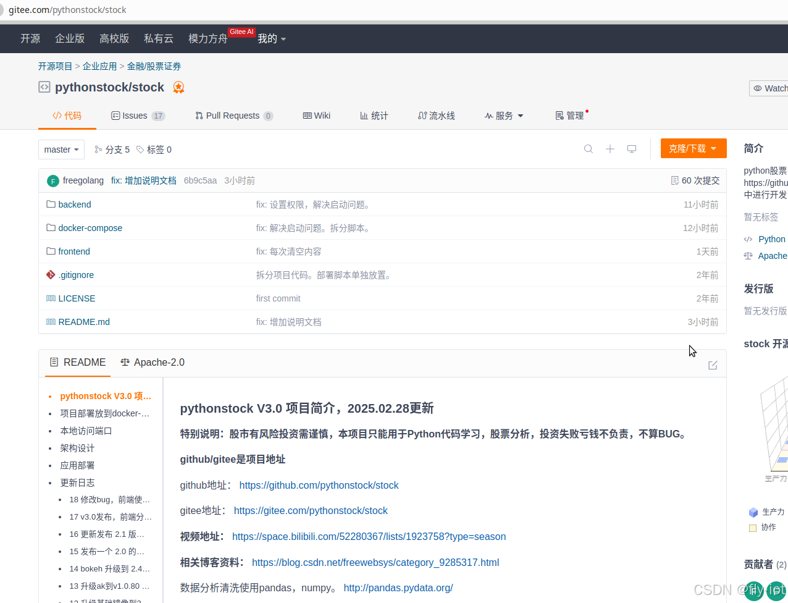This screenshot has width=788, height=603.
Task: Click the branches fork icon
Action: pyautogui.click(x=98, y=150)
